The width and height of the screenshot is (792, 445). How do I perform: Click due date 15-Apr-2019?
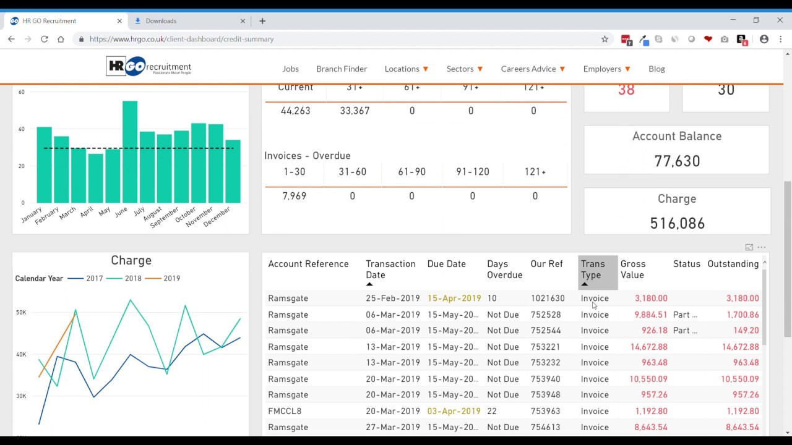454,299
